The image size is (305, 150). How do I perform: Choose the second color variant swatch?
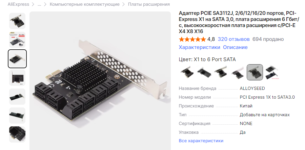coord(204,72)
